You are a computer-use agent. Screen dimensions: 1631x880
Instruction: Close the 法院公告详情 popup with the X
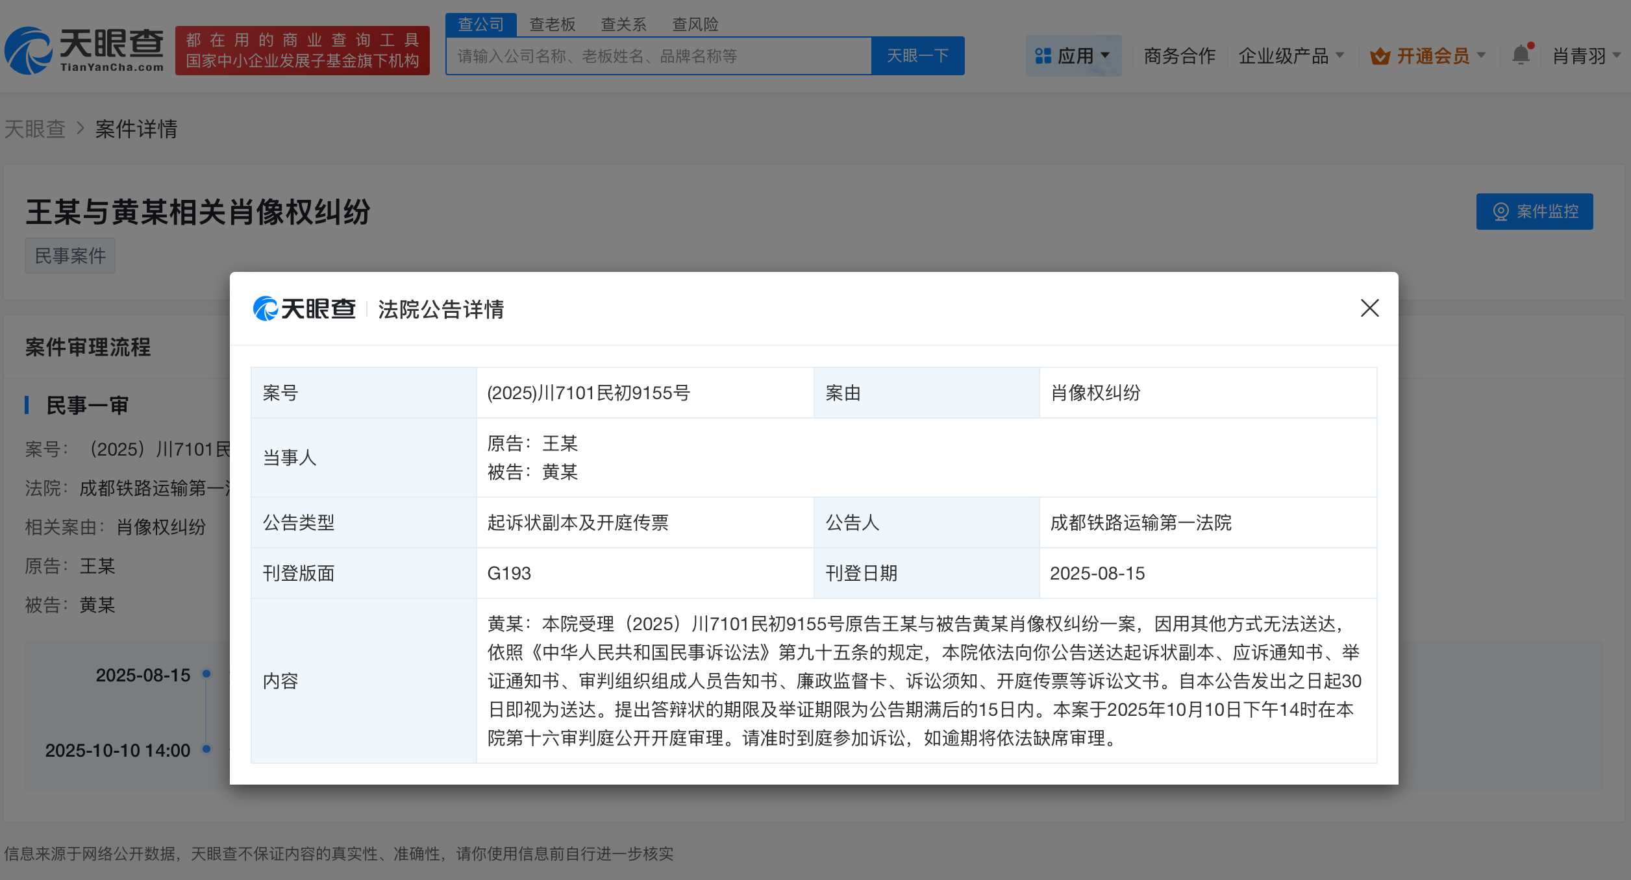coord(1370,309)
